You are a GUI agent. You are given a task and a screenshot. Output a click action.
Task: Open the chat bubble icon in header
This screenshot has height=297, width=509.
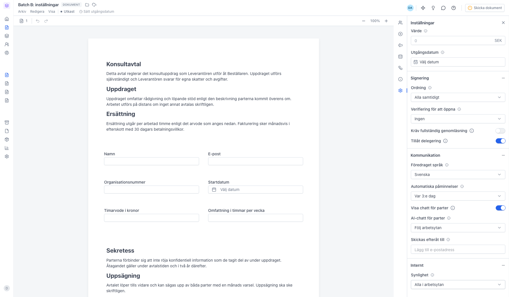(x=443, y=8)
